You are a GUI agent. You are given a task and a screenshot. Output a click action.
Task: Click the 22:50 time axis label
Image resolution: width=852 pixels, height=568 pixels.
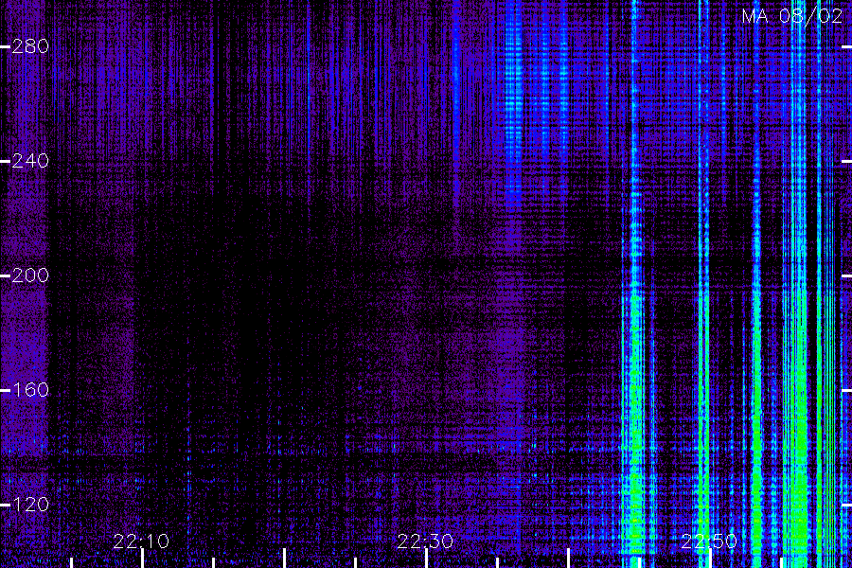(x=709, y=541)
